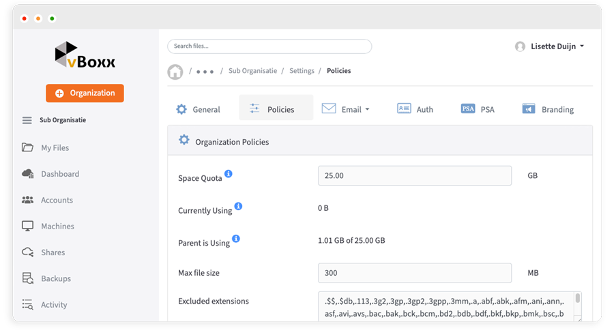Click the Search files box
Viewport: 614px width, 333px height.
[x=269, y=46]
